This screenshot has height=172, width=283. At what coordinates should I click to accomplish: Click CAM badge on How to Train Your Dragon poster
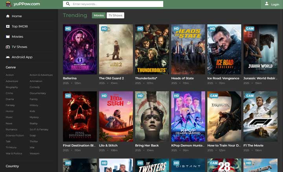(214, 96)
